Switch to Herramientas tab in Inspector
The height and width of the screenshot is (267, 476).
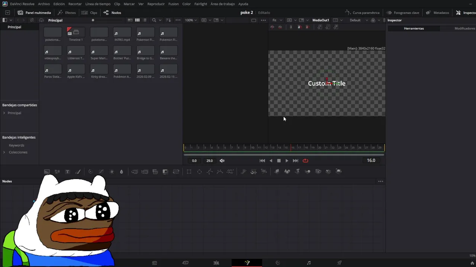(414, 29)
